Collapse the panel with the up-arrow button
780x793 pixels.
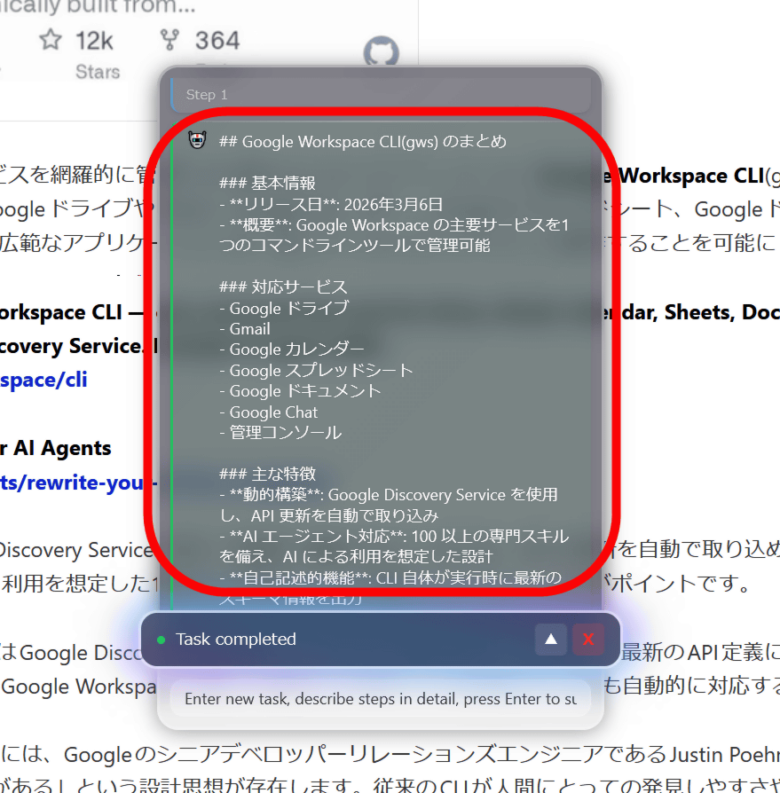point(551,640)
